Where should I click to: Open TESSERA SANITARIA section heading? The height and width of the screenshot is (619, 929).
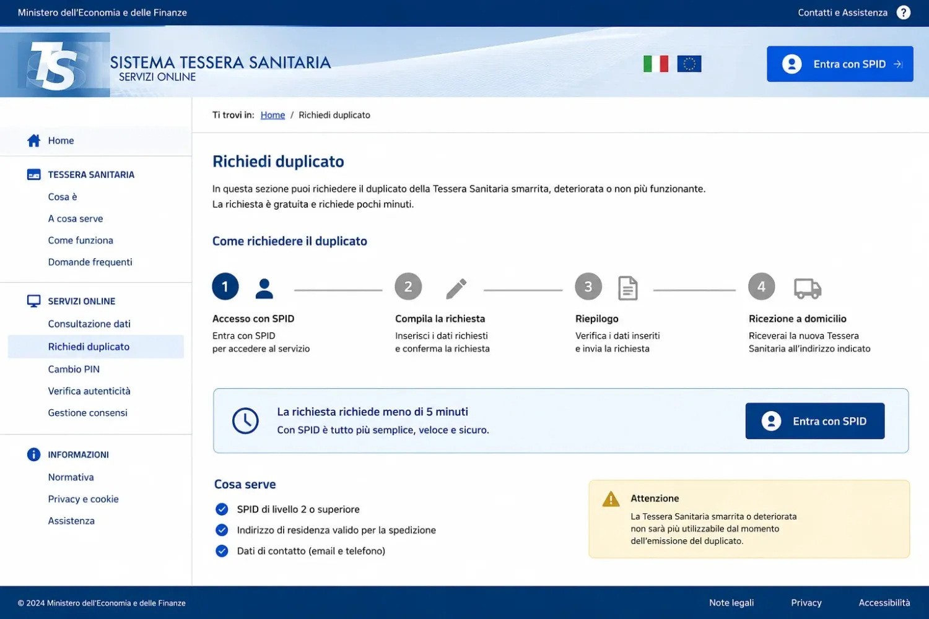pyautogui.click(x=91, y=175)
